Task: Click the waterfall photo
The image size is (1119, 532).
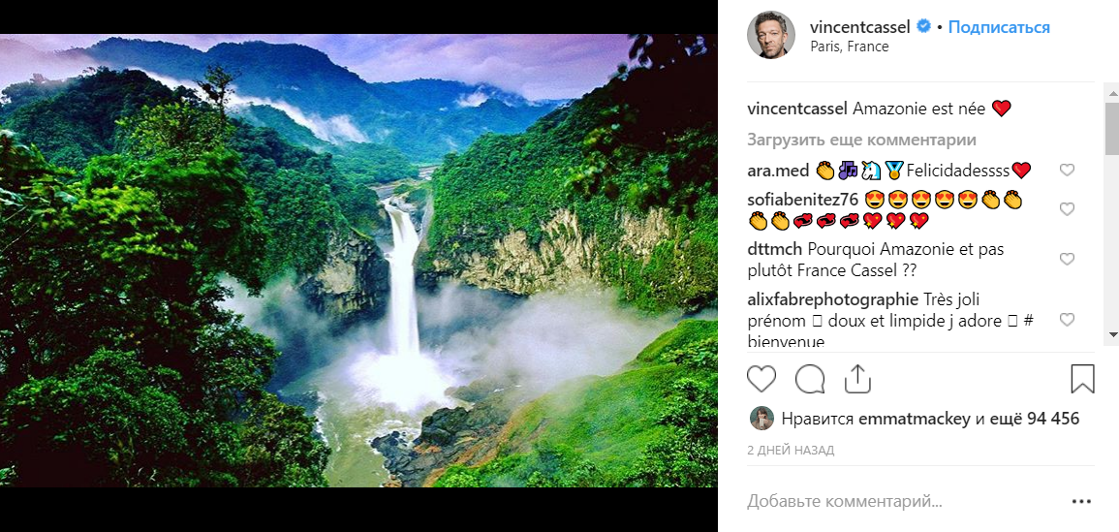Action: (358, 262)
